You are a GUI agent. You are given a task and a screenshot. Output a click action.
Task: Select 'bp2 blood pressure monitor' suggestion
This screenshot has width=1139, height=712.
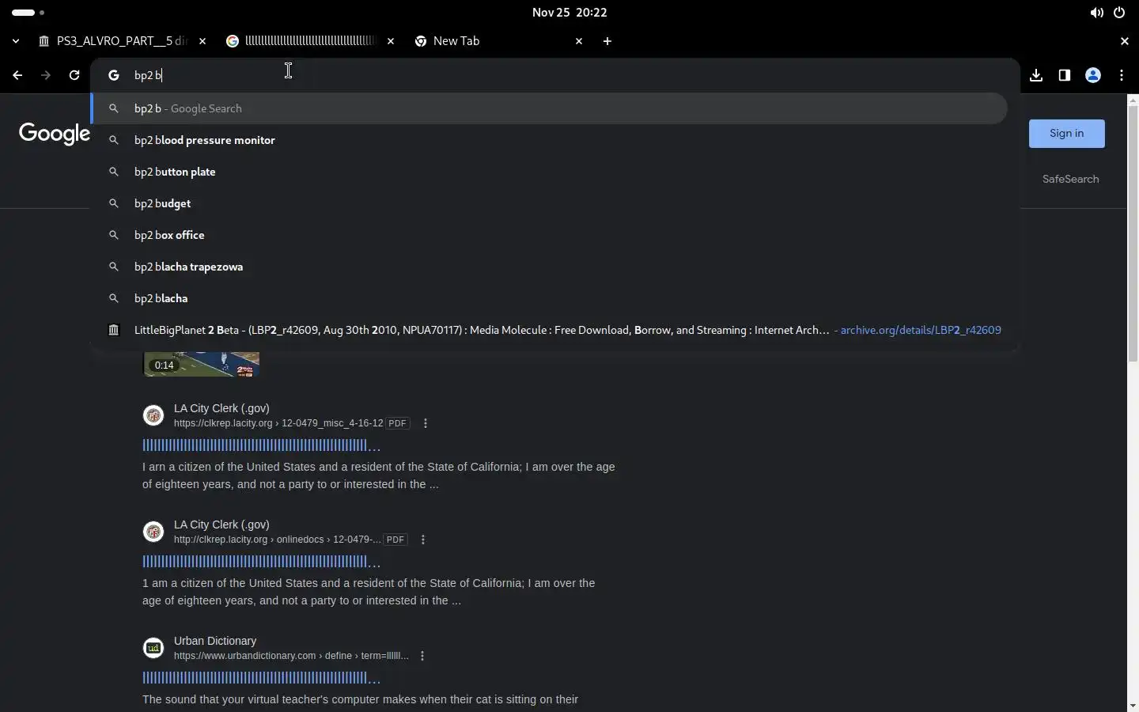click(x=549, y=140)
